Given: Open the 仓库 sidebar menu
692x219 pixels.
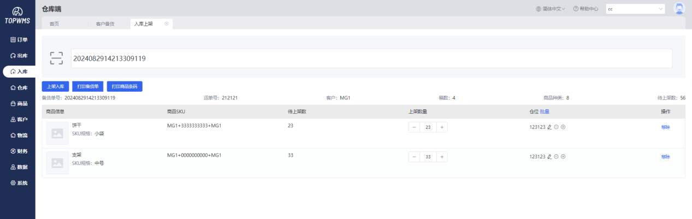Looking at the screenshot, I should pos(19,87).
